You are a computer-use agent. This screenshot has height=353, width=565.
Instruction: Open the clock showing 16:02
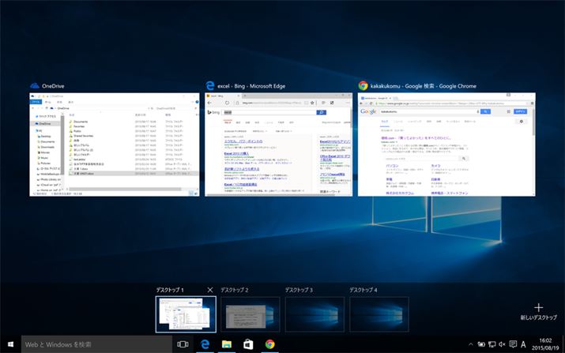pyautogui.click(x=548, y=344)
